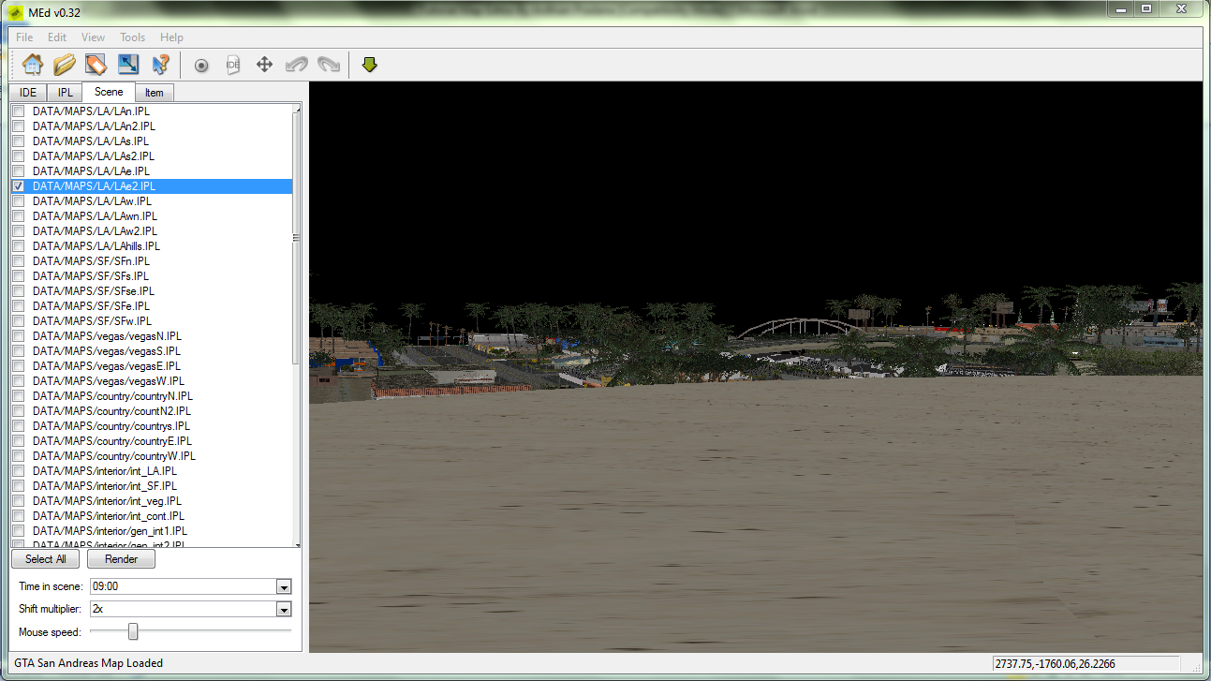This screenshot has width=1211, height=681.
Task: Enable the DATA/MAPS/interior/int_LA.IPL checkbox
Action: pos(19,471)
